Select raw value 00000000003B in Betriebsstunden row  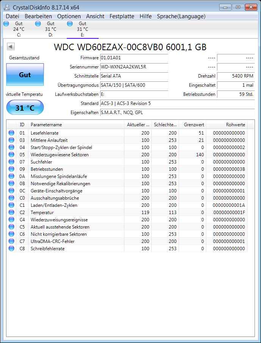(229, 169)
